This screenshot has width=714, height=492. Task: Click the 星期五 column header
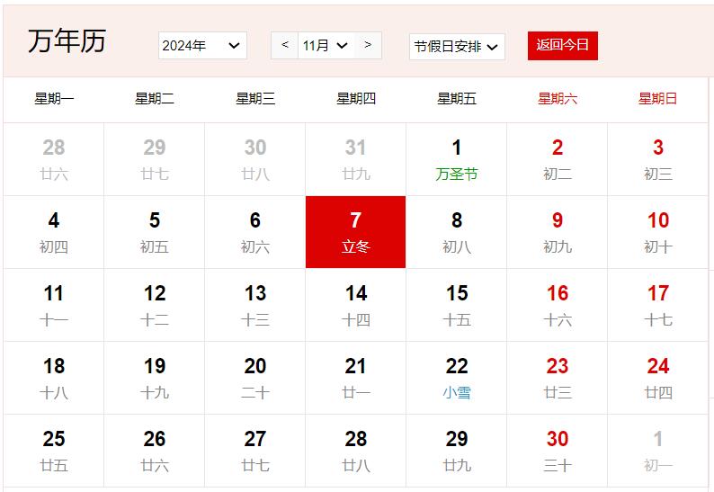[456, 98]
